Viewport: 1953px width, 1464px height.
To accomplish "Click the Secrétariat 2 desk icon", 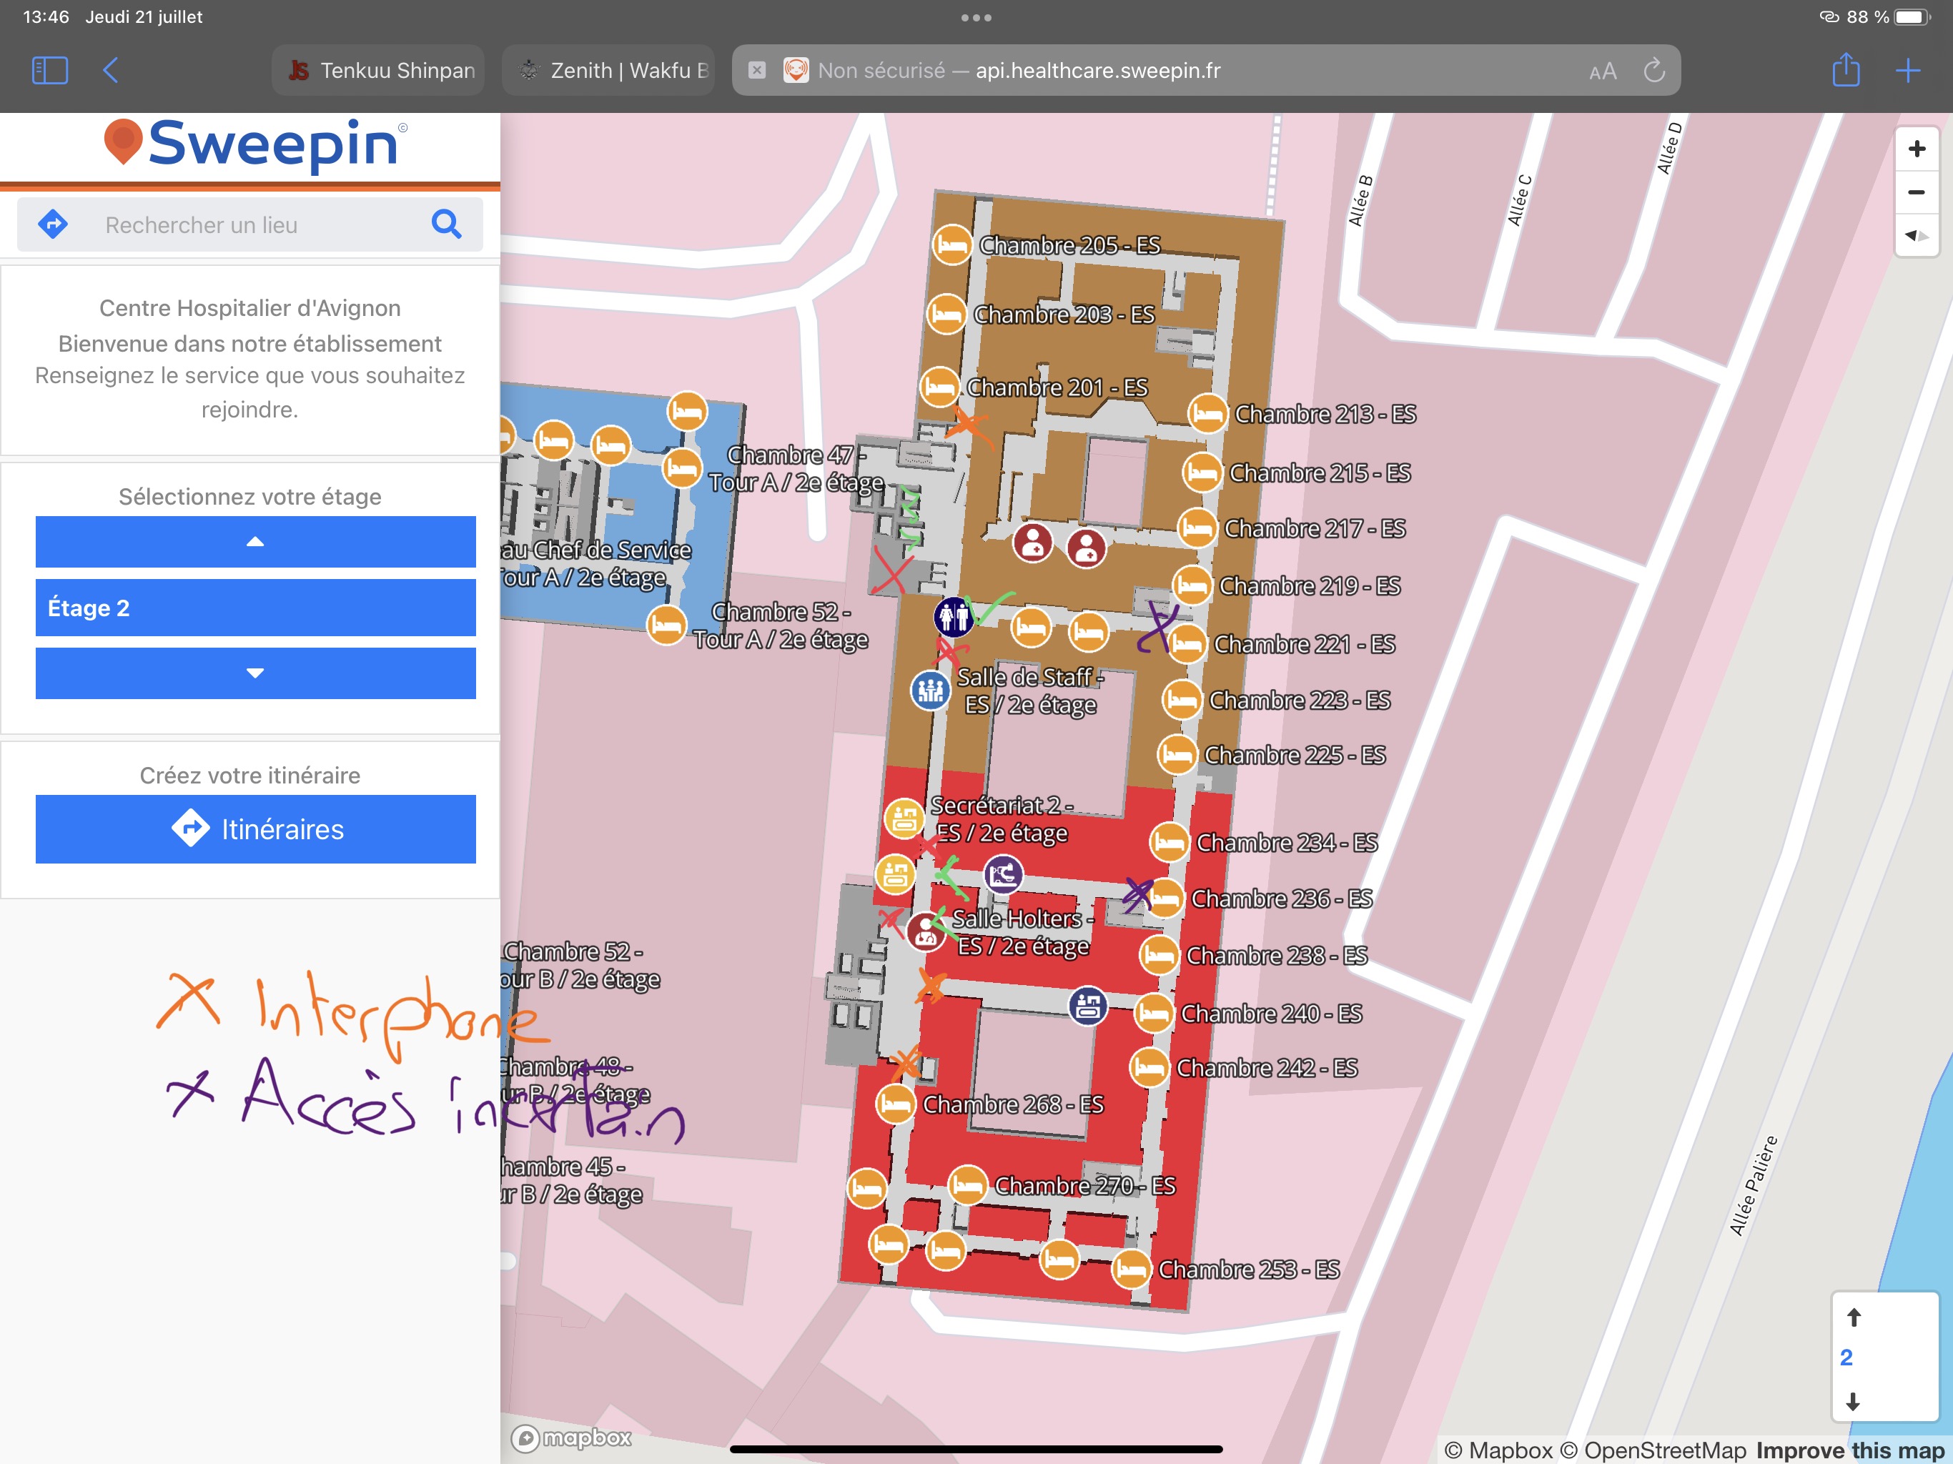I will [x=904, y=818].
